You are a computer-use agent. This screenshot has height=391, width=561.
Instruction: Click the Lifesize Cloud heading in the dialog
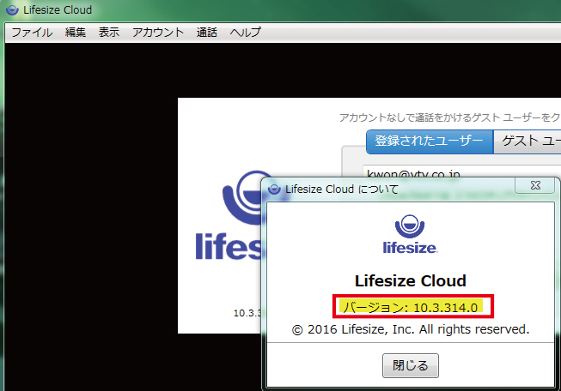pos(411,281)
